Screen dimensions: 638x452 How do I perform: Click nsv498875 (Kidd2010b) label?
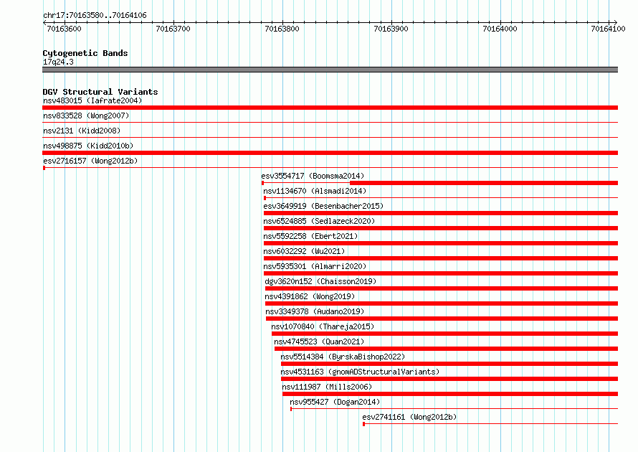tap(88, 146)
